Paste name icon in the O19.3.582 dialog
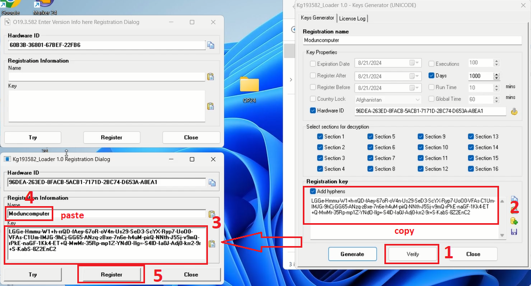Viewport: 531px width, 286px height. tap(211, 76)
